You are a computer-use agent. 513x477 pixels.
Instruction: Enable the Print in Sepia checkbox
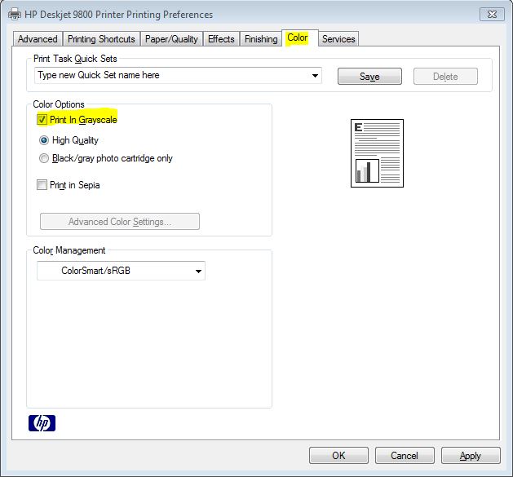[x=42, y=185]
